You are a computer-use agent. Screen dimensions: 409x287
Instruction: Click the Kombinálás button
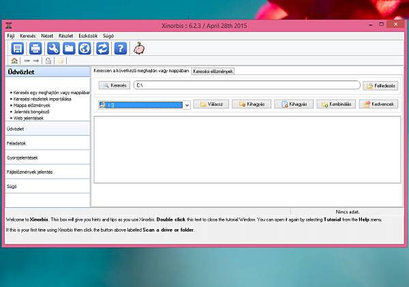click(336, 104)
